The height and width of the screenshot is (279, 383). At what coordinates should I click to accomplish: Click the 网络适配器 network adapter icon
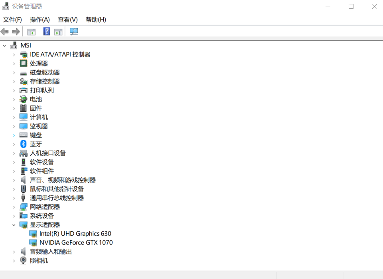point(23,207)
